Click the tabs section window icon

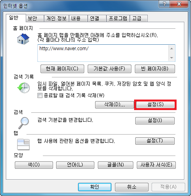coord(23,144)
